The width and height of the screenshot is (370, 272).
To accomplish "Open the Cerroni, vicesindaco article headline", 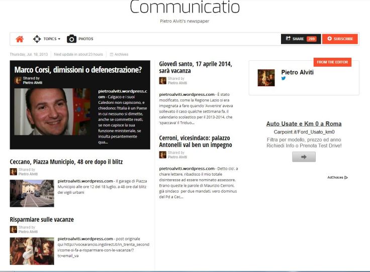I will pyautogui.click(x=195, y=141).
